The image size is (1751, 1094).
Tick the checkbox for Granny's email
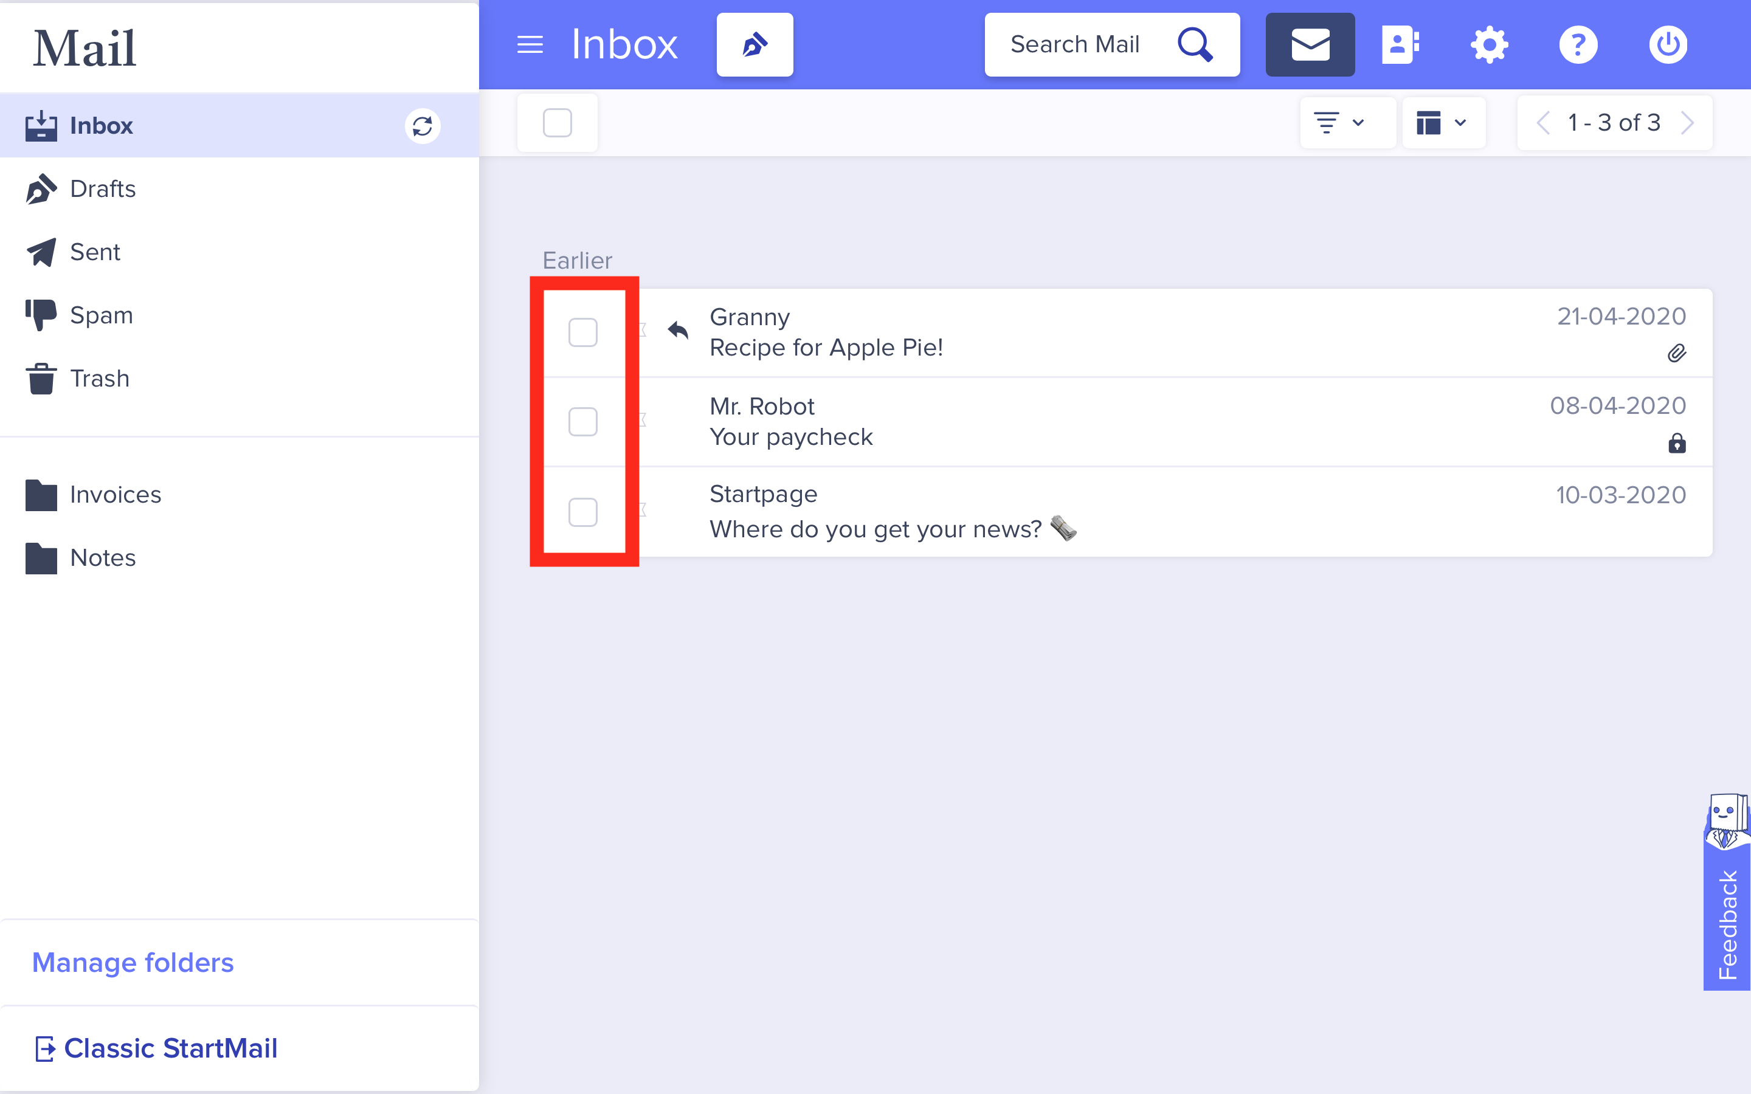[x=582, y=333]
